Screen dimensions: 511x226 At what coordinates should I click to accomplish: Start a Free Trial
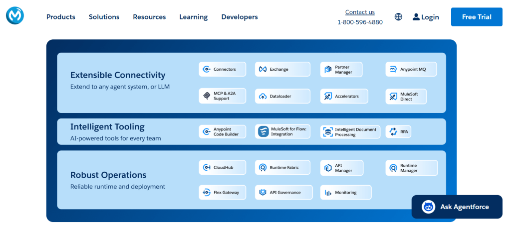[477, 17]
